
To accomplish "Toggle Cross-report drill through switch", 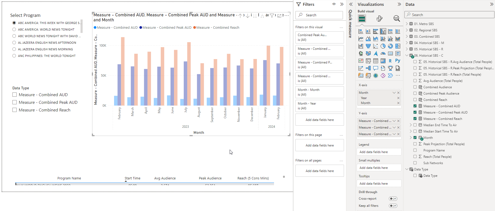I will coord(393,199).
